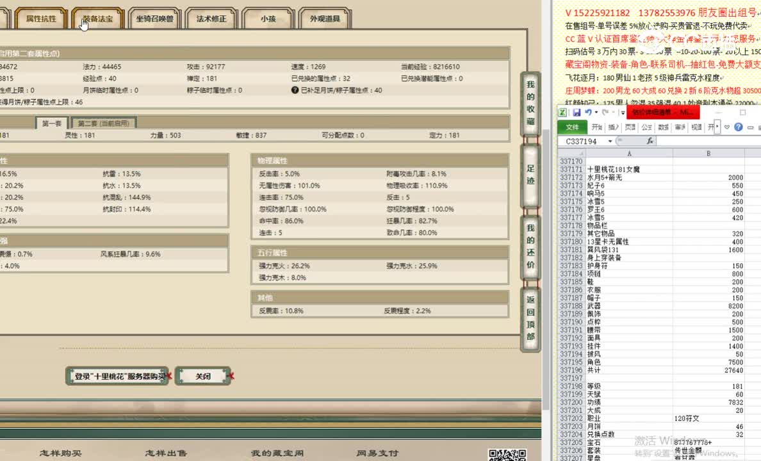Click the 登录"十里桃花"服务器购买 button
761x461 pixels.
[x=117, y=376]
